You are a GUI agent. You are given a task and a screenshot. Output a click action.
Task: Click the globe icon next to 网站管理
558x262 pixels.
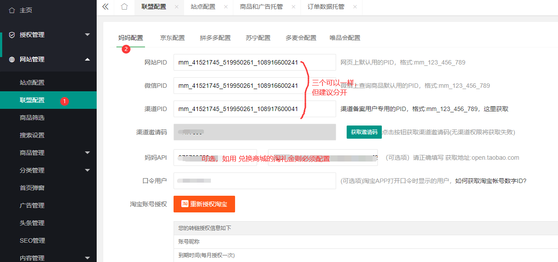tap(12, 59)
